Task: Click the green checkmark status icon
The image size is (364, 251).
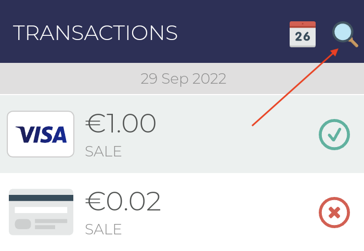Action: click(334, 134)
